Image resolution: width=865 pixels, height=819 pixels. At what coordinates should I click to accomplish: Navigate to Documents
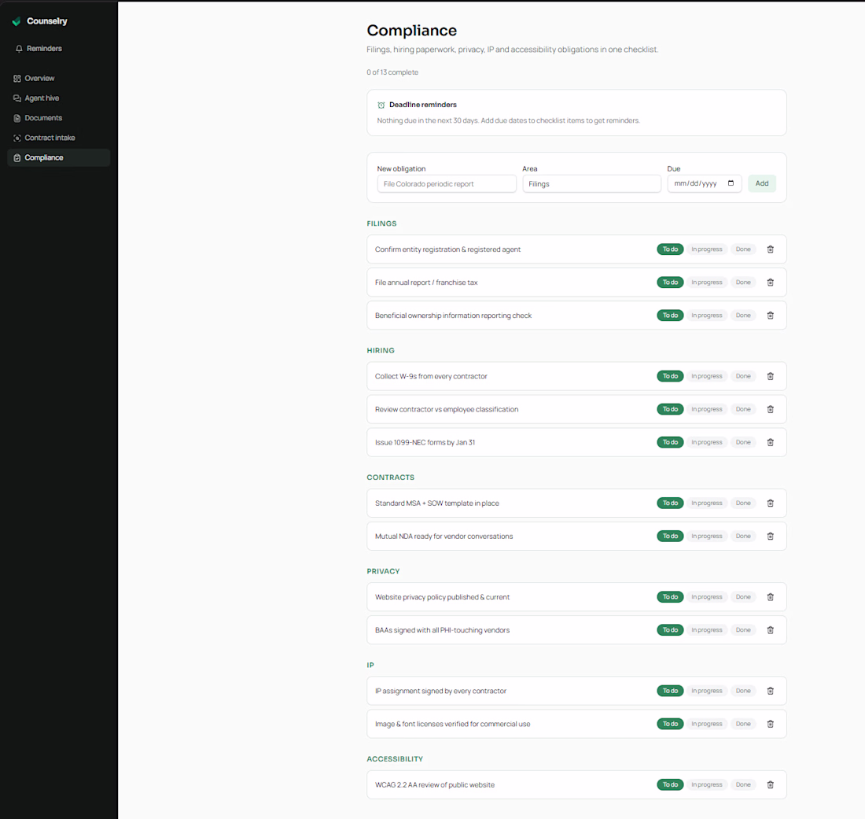[58, 118]
